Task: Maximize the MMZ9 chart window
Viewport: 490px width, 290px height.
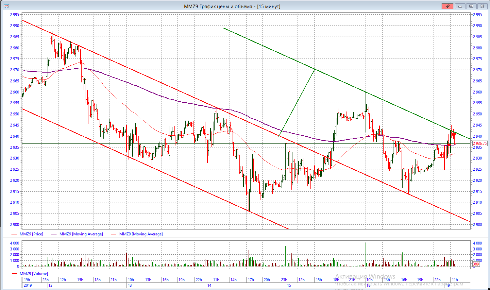Action: (471, 6)
